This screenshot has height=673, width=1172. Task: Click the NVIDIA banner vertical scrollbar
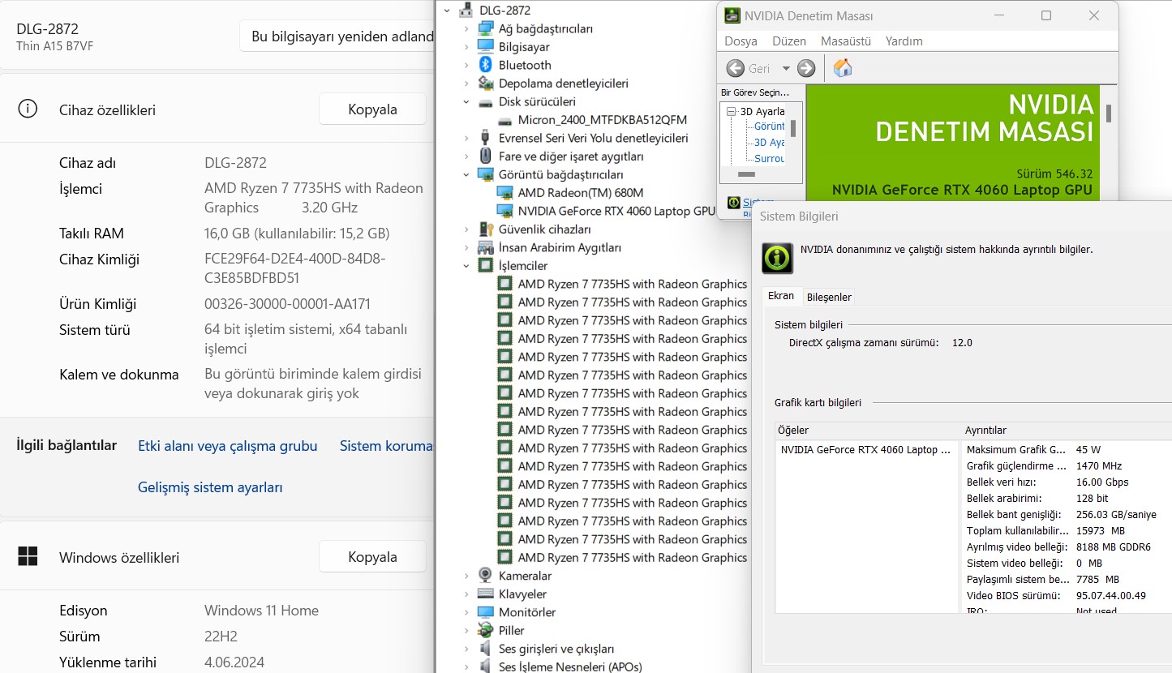pos(1108,113)
